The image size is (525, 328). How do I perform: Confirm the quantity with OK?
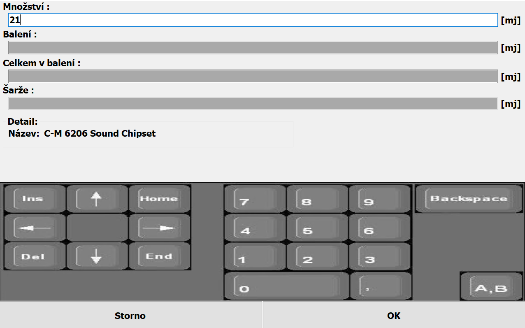[x=393, y=316]
